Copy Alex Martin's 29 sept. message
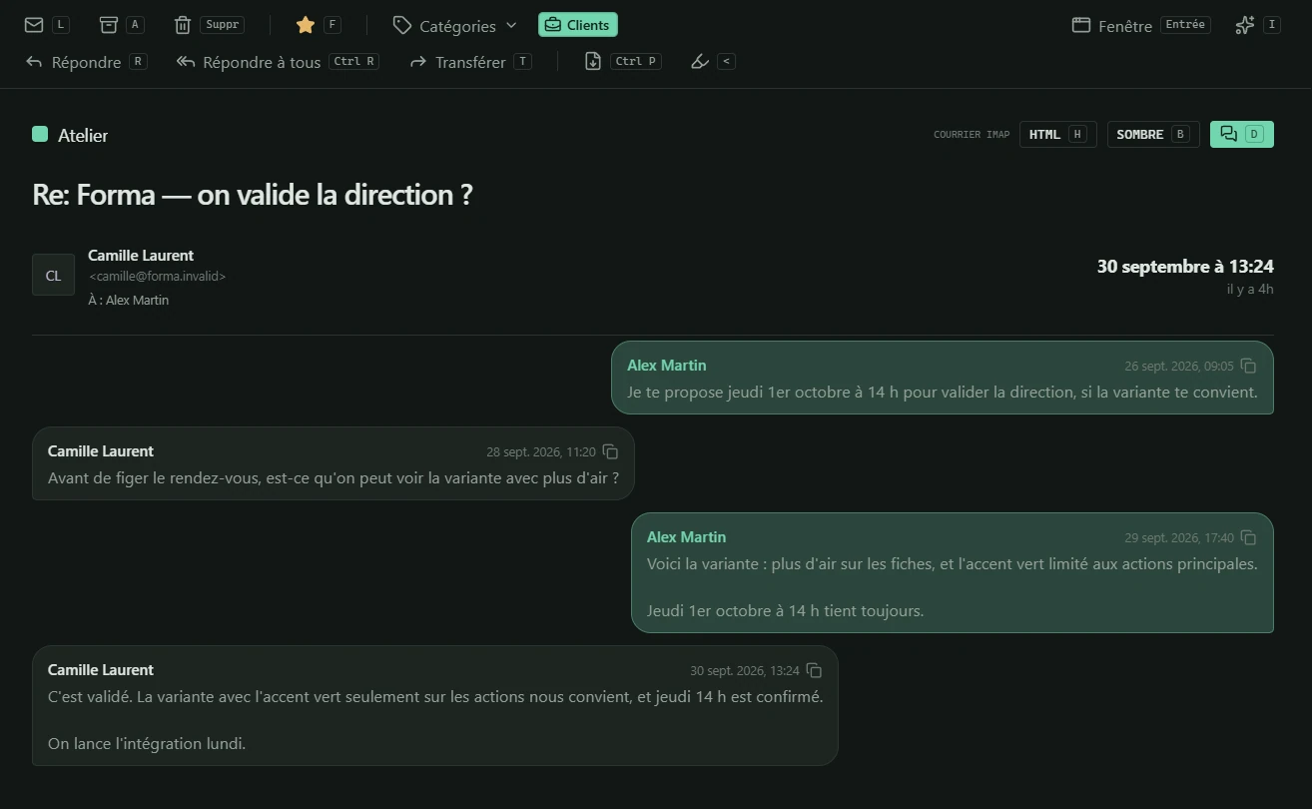Screen dimensions: 1312x809 click(x=1248, y=537)
